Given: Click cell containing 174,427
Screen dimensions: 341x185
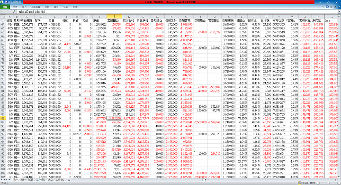Looking at the screenshot, I should (41, 24).
